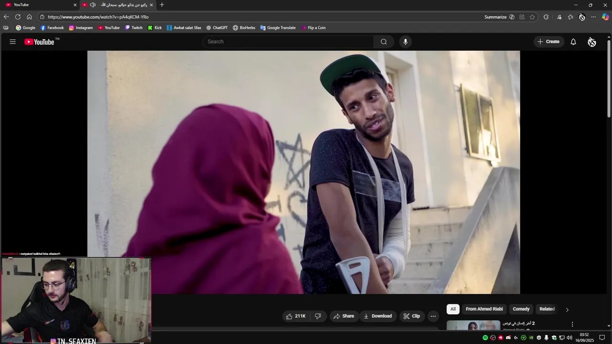Show next filter chips arrow
612x344 pixels.
567,310
